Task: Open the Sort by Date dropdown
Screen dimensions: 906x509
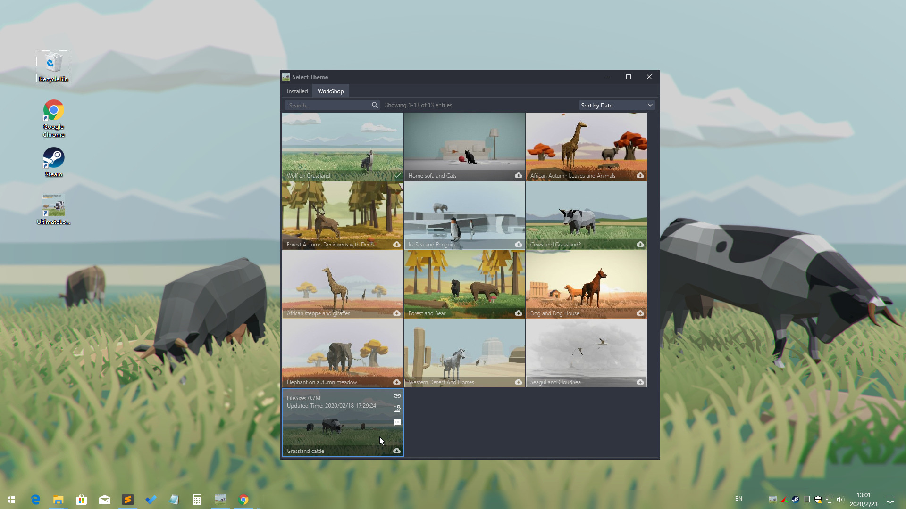Action: (616, 105)
